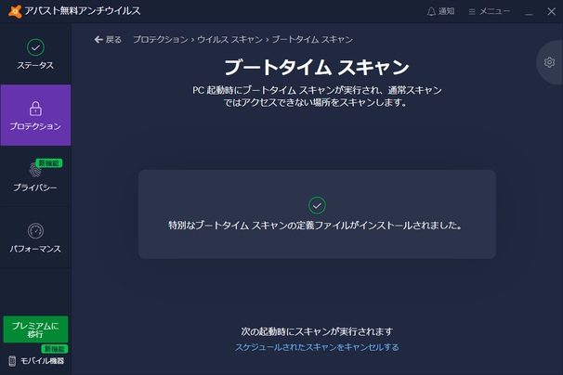Viewport: 563px width, 375px height.
Task: Open the パフォーマンス section
Action: click(x=35, y=238)
